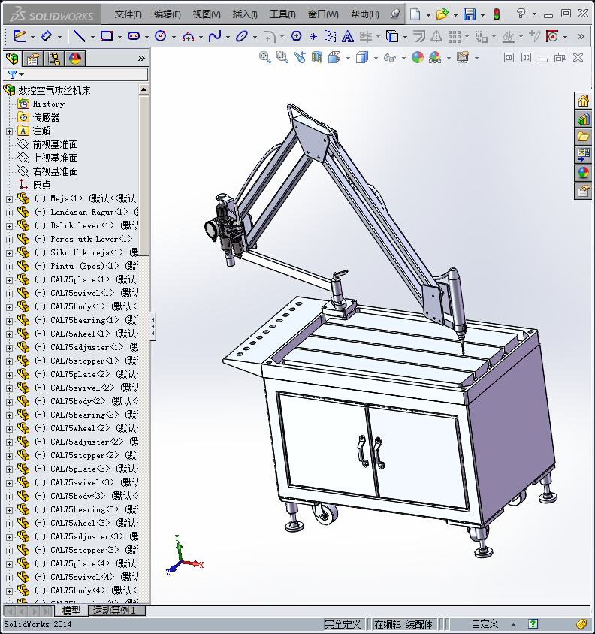The height and width of the screenshot is (634, 595).
Task: Click Zoom to Fit icon
Action: click(x=265, y=57)
